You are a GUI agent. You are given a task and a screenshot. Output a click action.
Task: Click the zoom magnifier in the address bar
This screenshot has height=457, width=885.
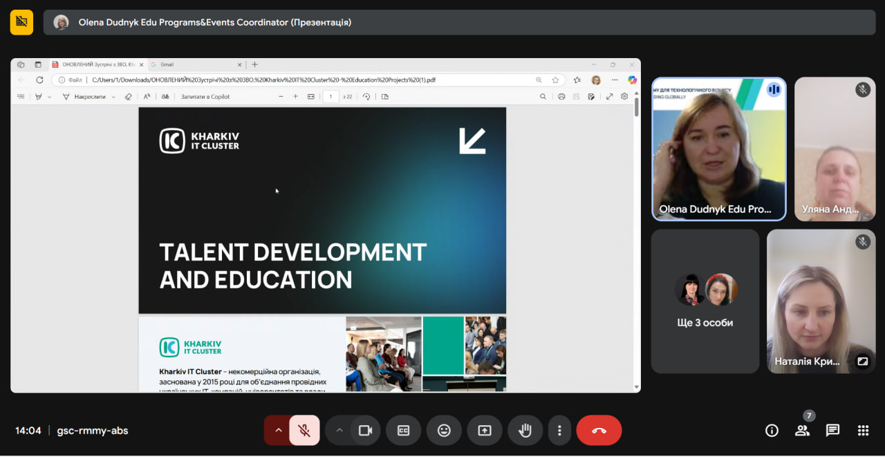tap(539, 80)
